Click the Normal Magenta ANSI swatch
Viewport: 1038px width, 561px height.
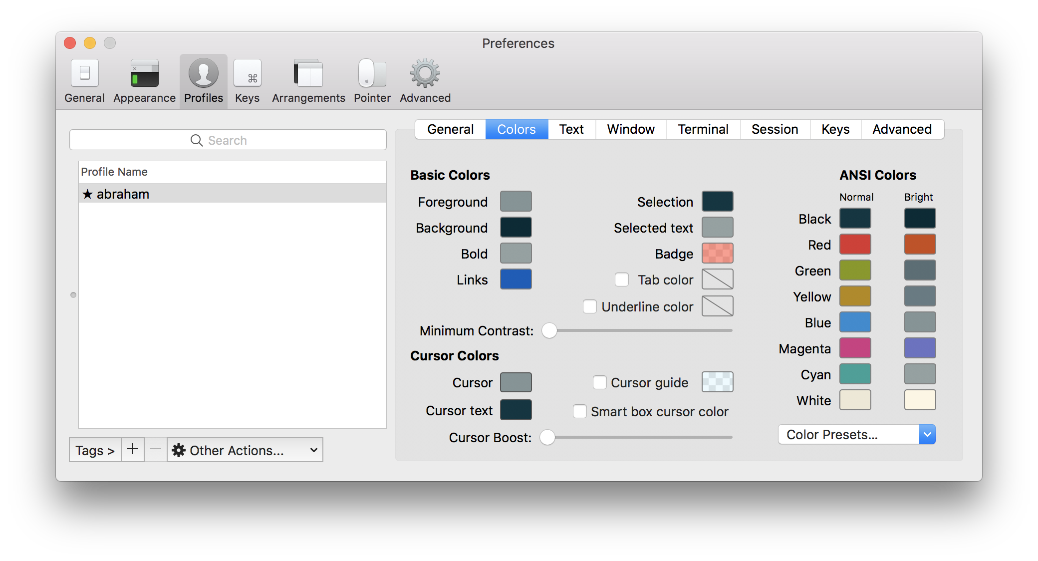855,348
